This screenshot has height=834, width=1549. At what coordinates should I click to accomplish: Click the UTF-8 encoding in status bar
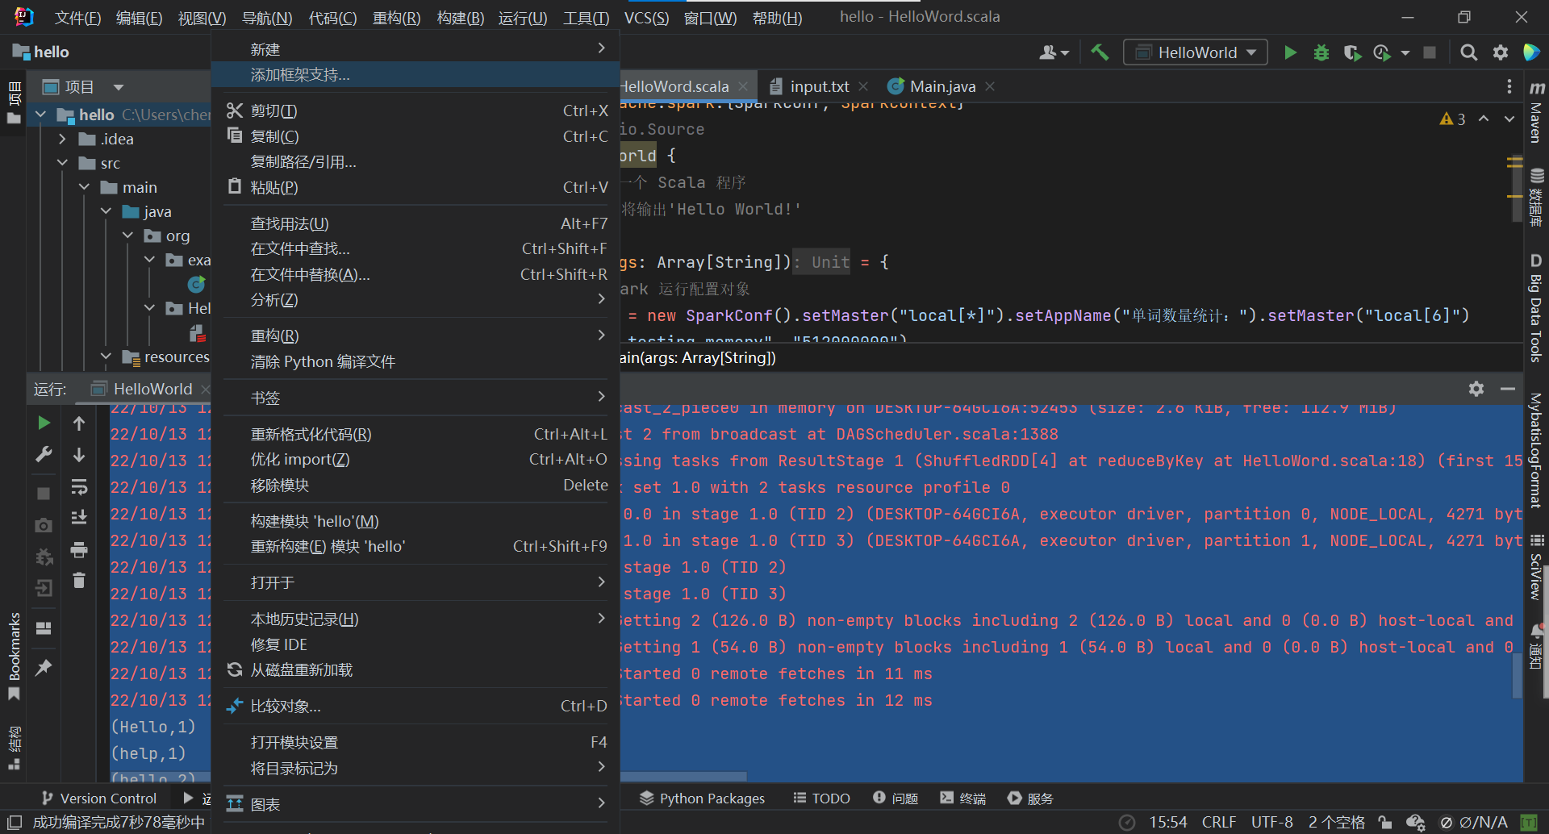1271,822
